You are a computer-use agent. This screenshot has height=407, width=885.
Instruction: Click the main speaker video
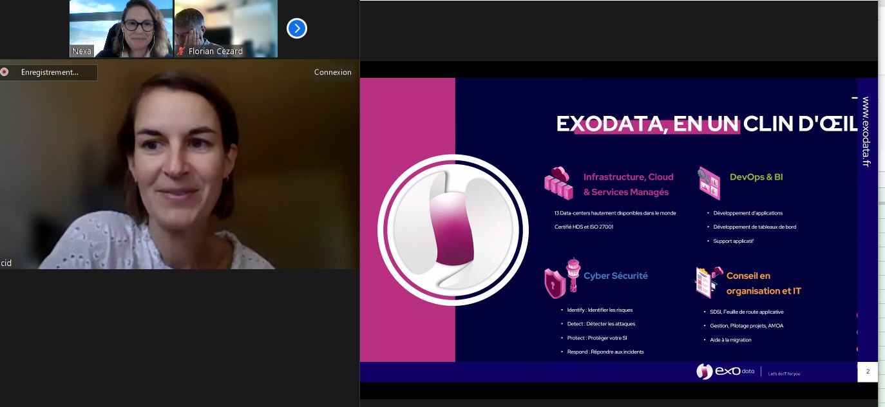coord(179,164)
